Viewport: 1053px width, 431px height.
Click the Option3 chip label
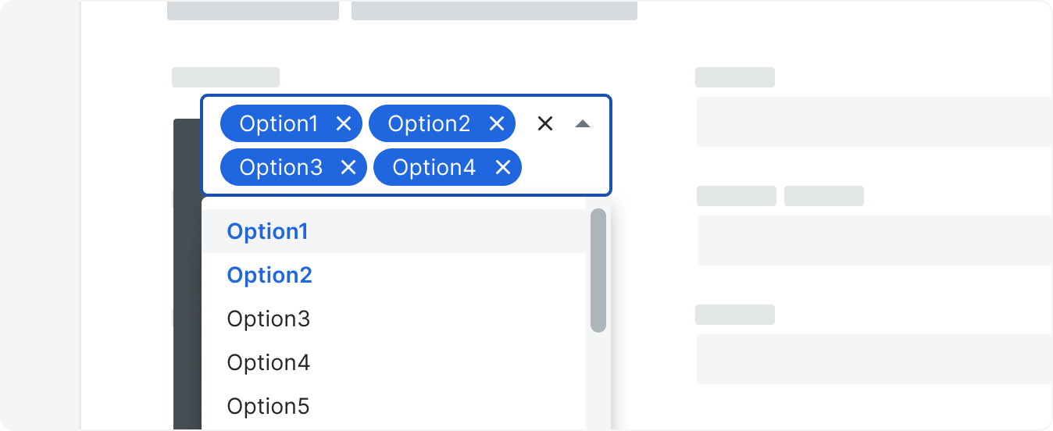(x=280, y=167)
